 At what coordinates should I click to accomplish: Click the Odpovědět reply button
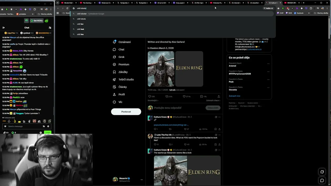coord(213,108)
